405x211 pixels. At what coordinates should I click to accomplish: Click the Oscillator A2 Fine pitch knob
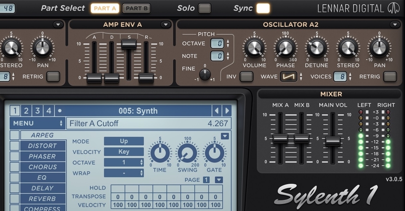coord(205,74)
